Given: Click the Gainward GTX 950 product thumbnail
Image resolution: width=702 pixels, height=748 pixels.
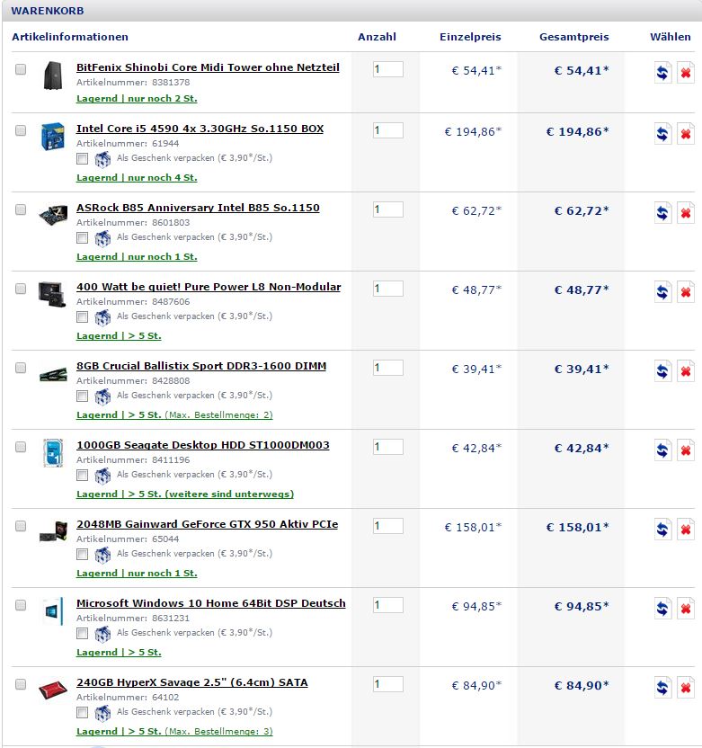Looking at the screenshot, I should click(x=51, y=531).
